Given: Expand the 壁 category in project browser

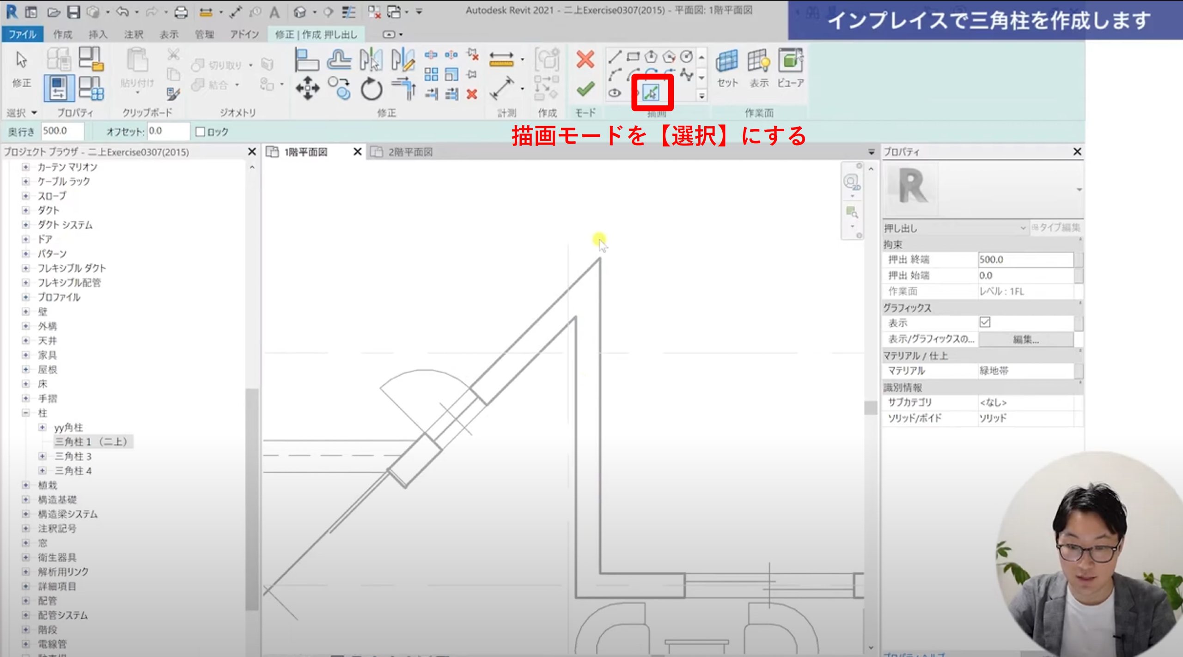Looking at the screenshot, I should (x=26, y=311).
